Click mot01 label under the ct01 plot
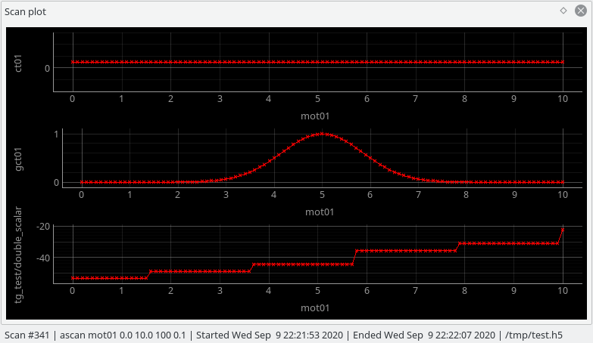The width and height of the screenshot is (593, 343). click(315, 116)
